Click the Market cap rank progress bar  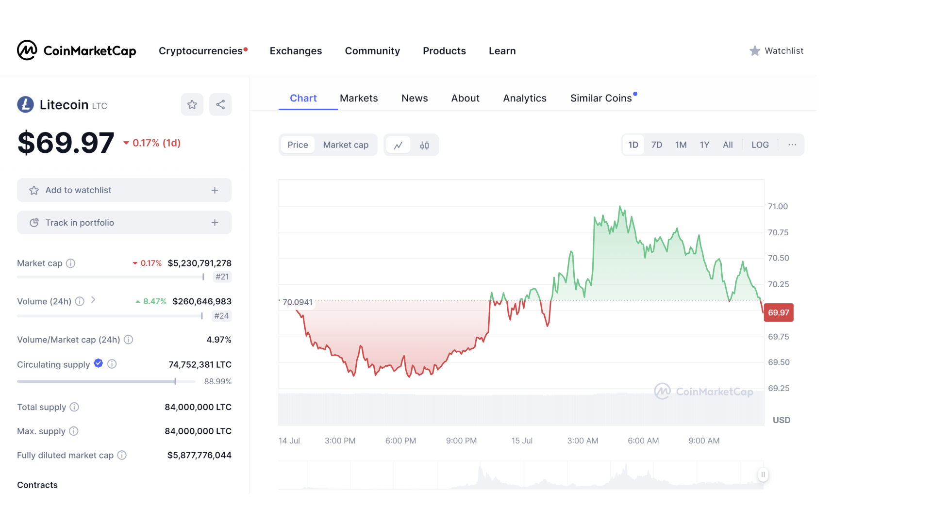click(x=111, y=277)
